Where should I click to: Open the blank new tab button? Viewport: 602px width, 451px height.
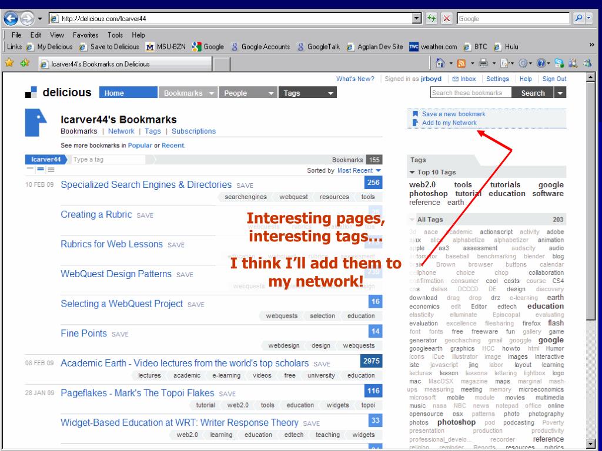222,64
